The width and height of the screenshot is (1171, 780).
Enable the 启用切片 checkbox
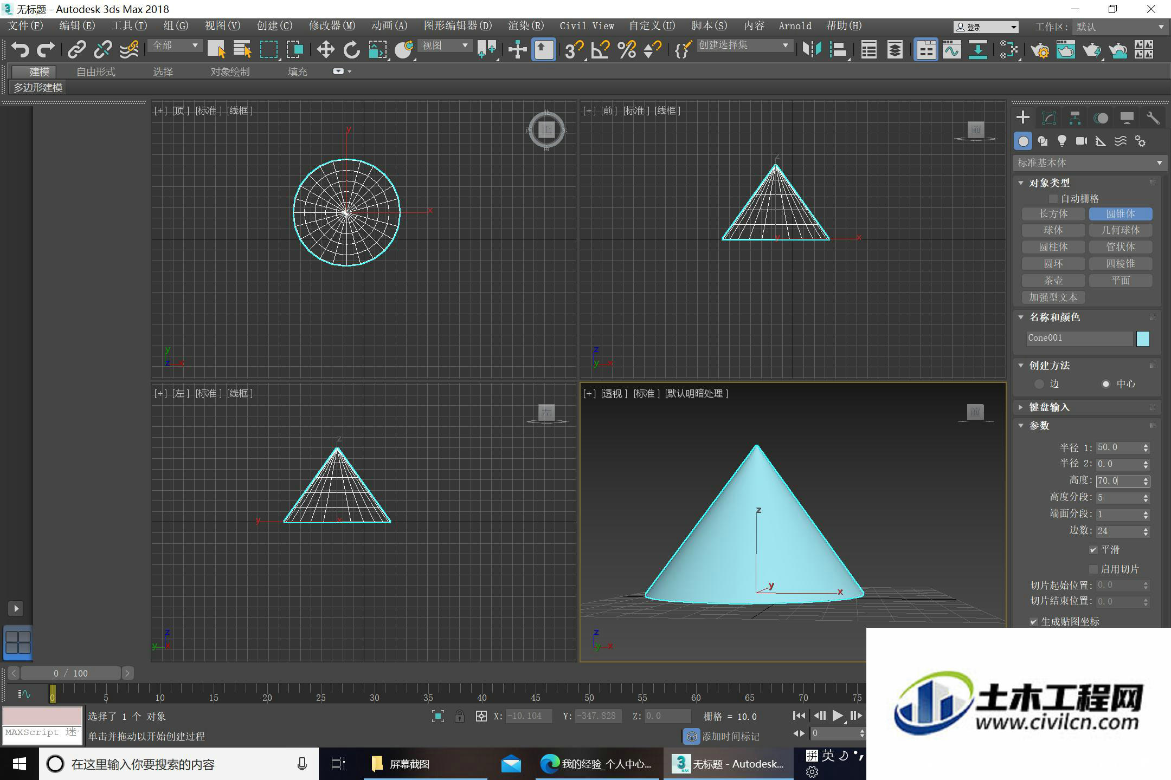pos(1093,569)
